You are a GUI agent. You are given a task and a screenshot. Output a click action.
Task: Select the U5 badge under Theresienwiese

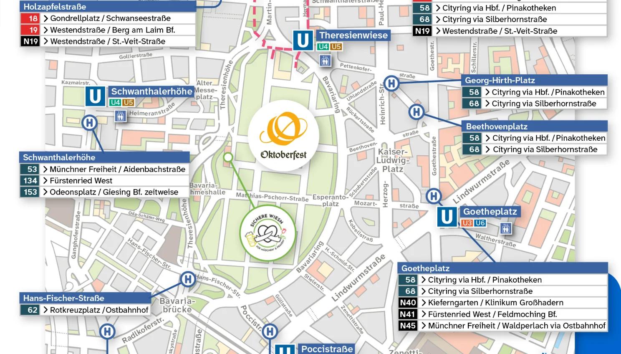[x=336, y=47]
